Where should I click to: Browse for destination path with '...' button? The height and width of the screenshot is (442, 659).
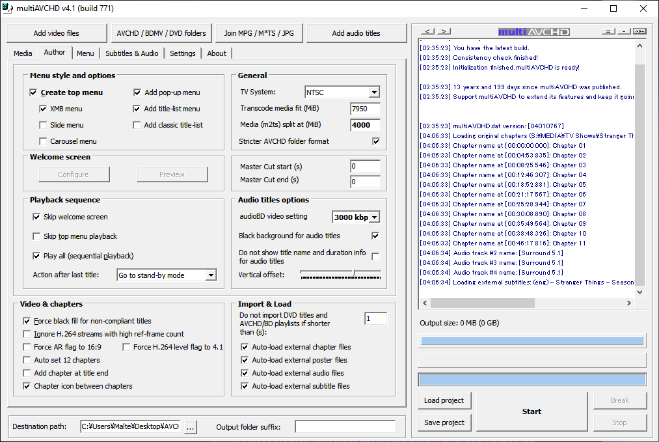(x=190, y=427)
